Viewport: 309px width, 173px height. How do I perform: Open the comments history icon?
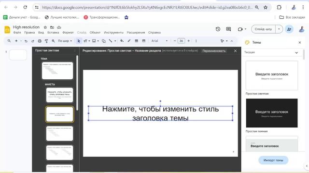click(x=228, y=29)
